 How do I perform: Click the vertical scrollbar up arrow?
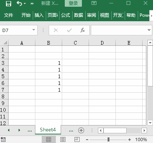pyautogui.click(x=150, y=42)
